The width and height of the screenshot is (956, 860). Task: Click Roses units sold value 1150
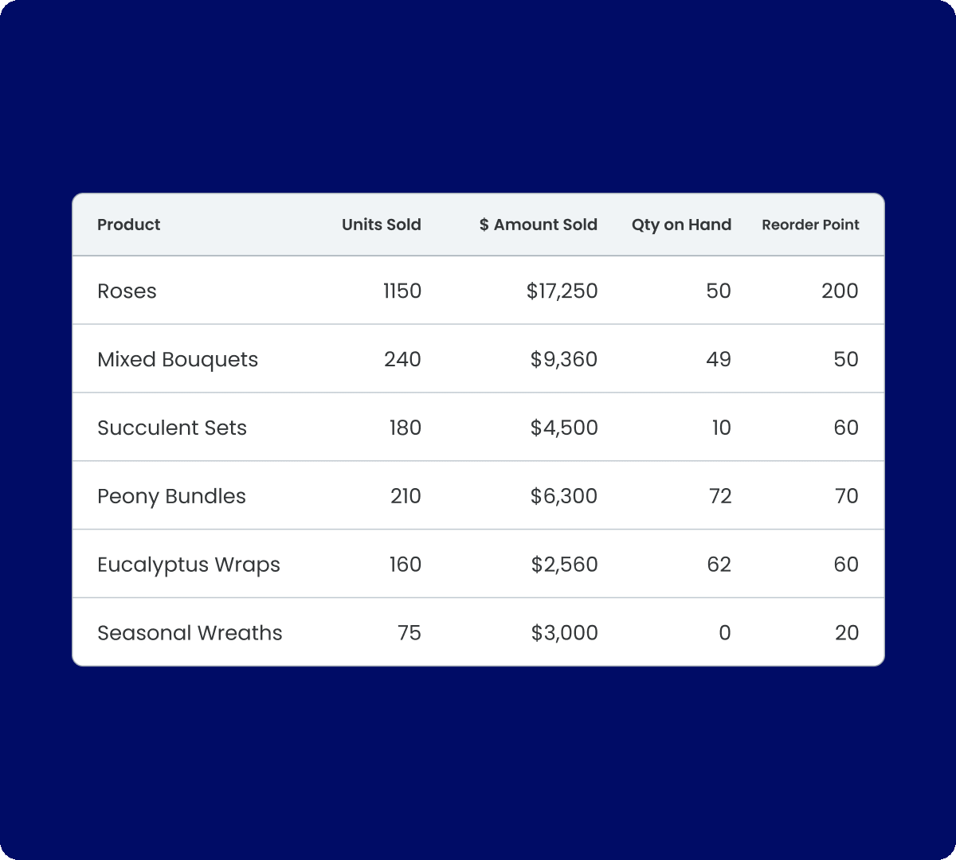pos(402,291)
